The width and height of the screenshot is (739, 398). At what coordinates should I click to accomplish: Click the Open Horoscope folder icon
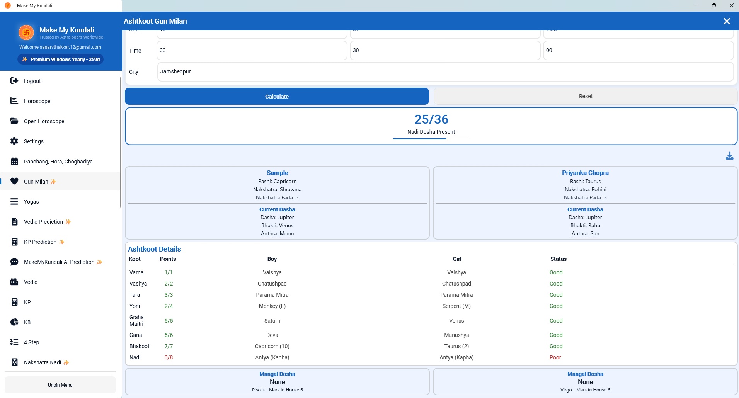coord(14,121)
